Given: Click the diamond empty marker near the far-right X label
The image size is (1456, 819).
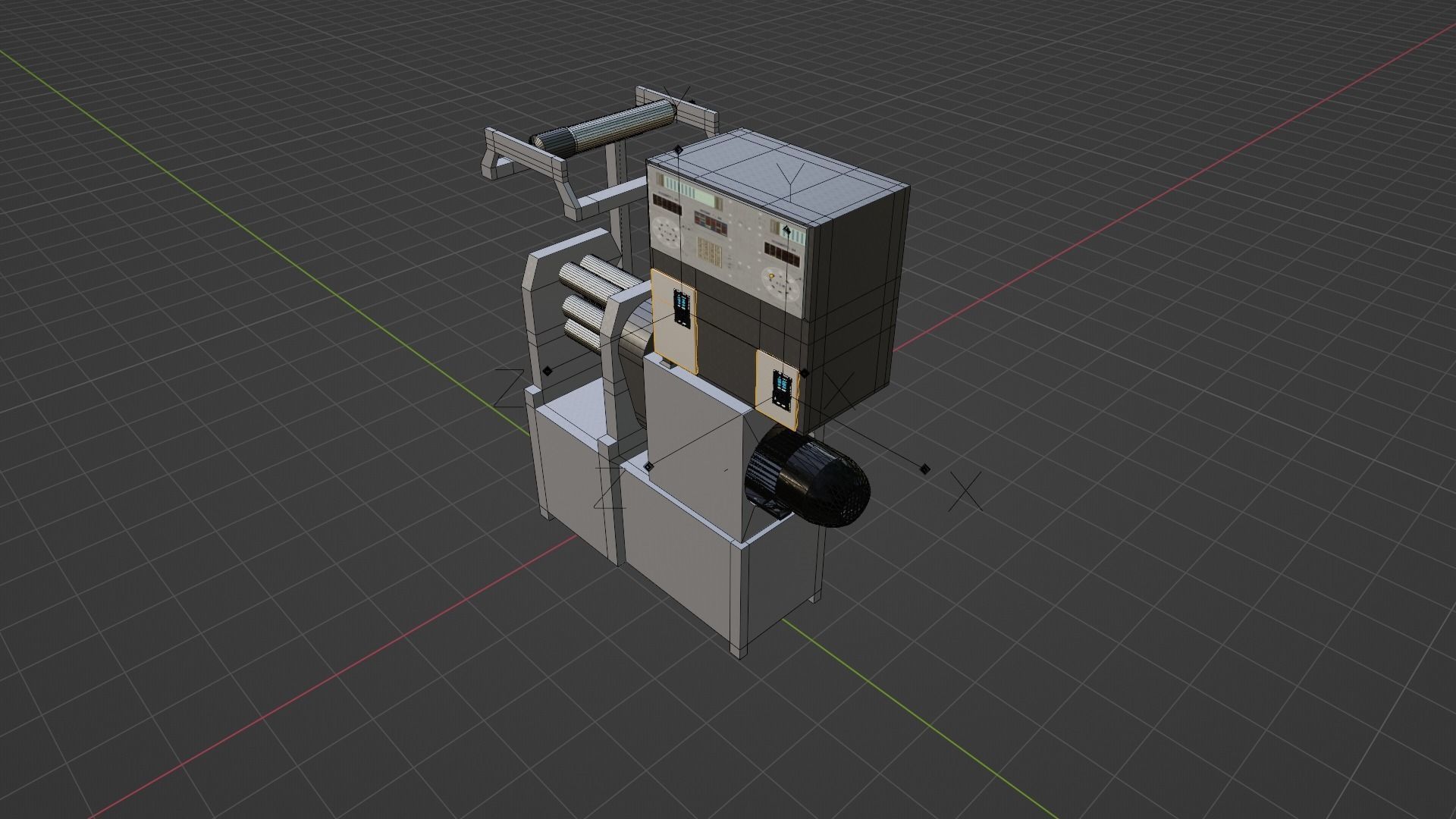Looking at the screenshot, I should 924,469.
